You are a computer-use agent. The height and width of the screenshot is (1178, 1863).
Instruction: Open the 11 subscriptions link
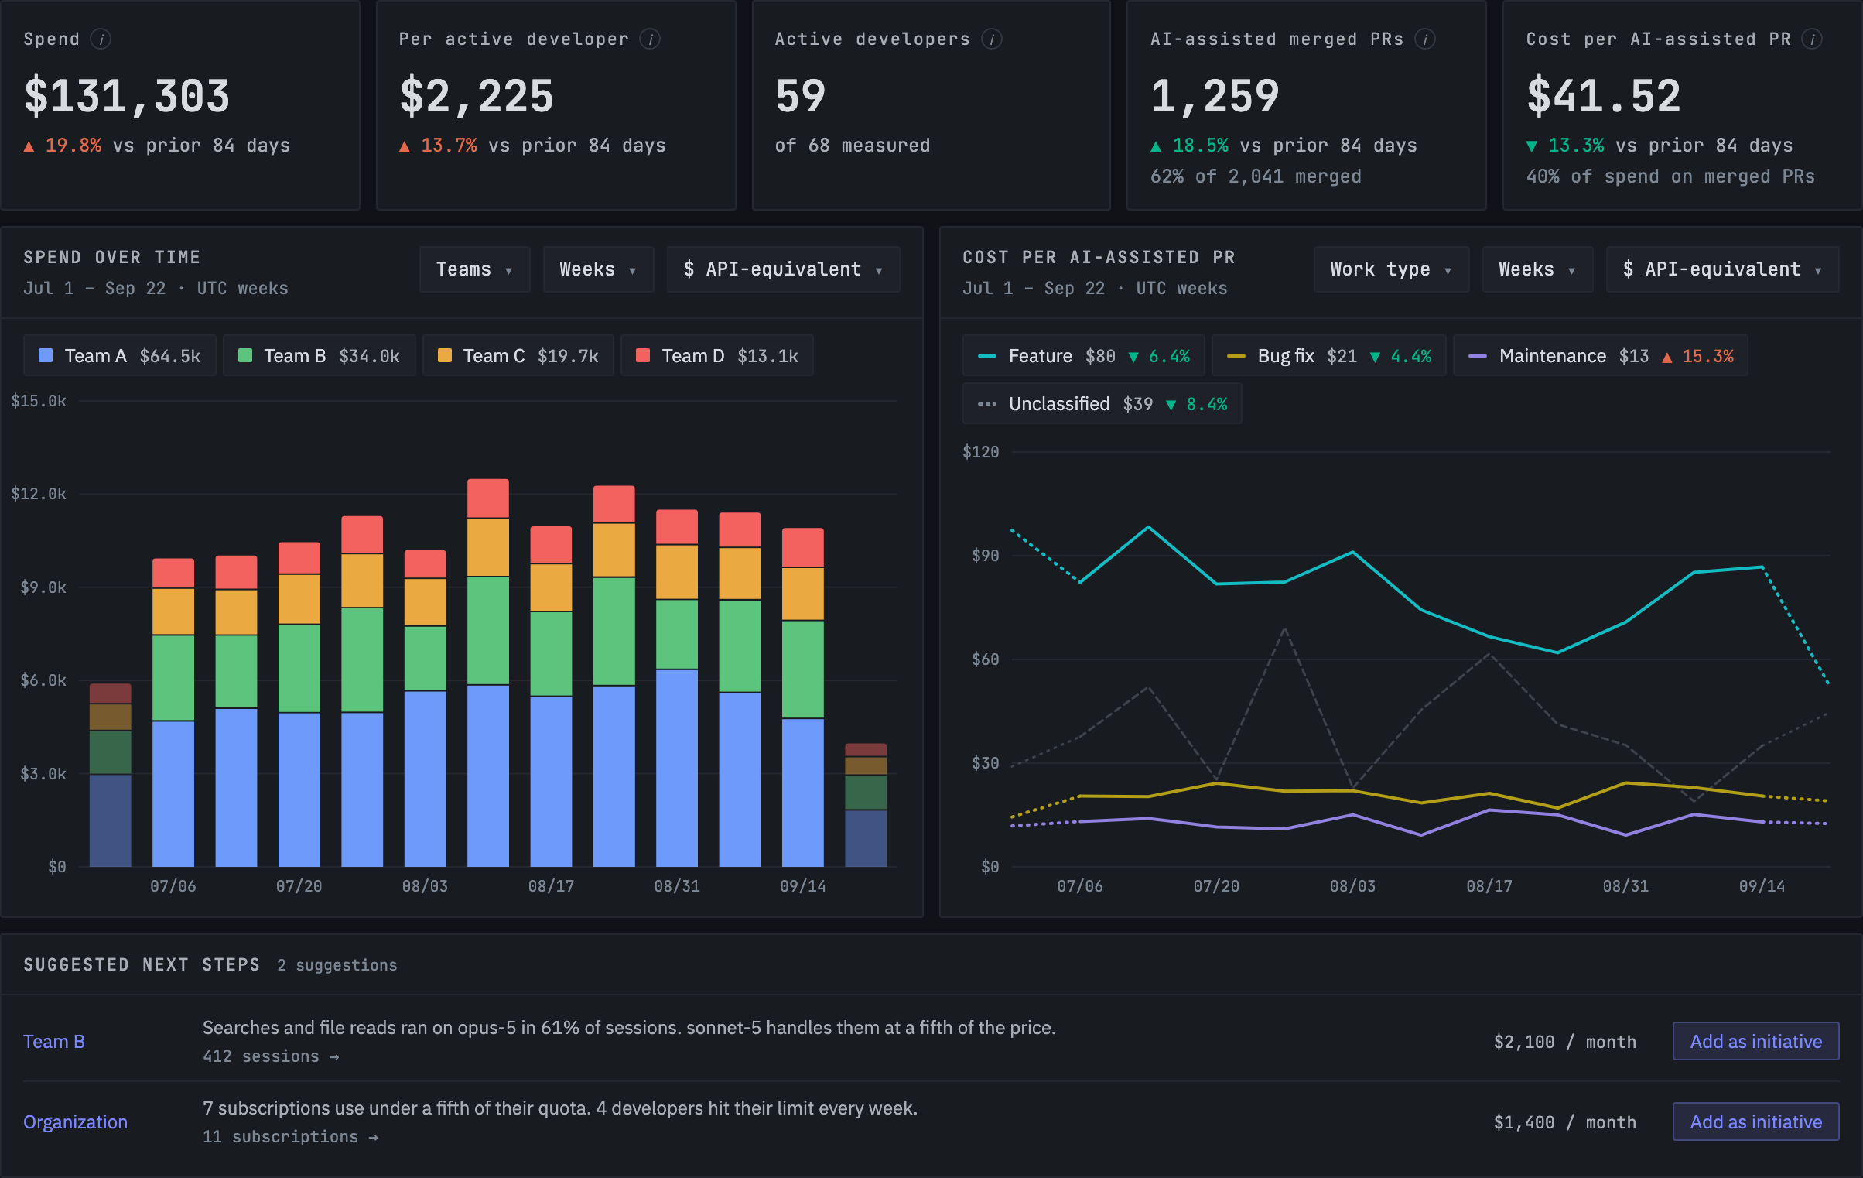click(x=290, y=1137)
